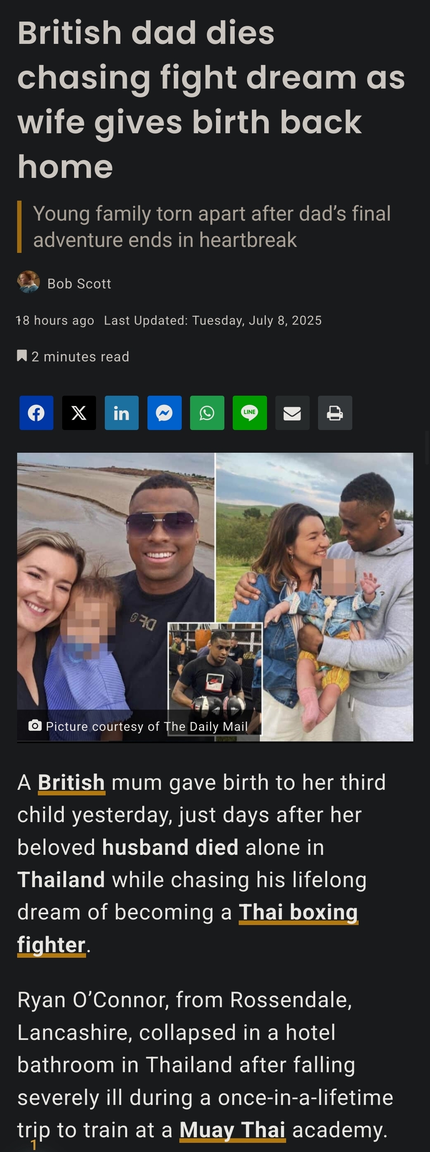Click the picture courtesy caption text
430x1152 pixels.
147,726
